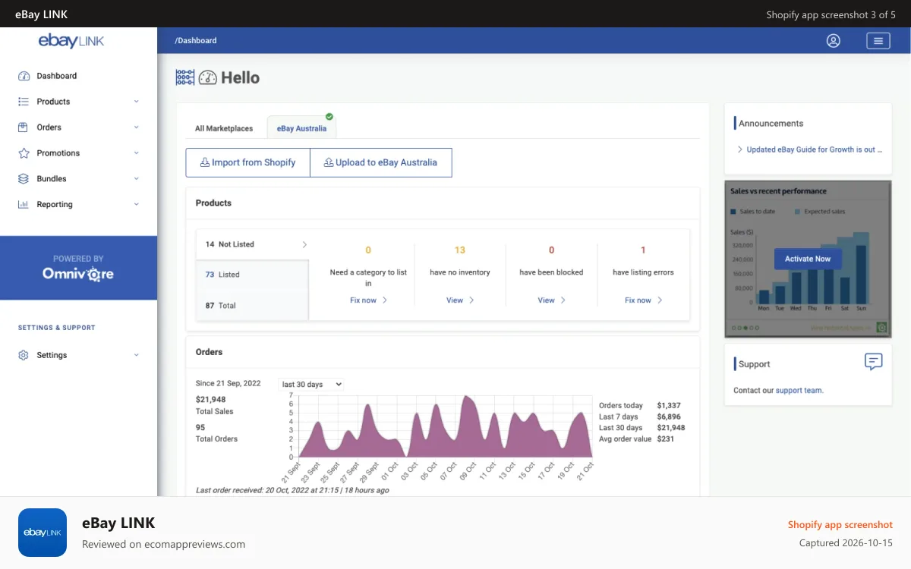Image resolution: width=911 pixels, height=569 pixels.
Task: Expand the Bundles sidebar chevron
Action: coord(137,179)
